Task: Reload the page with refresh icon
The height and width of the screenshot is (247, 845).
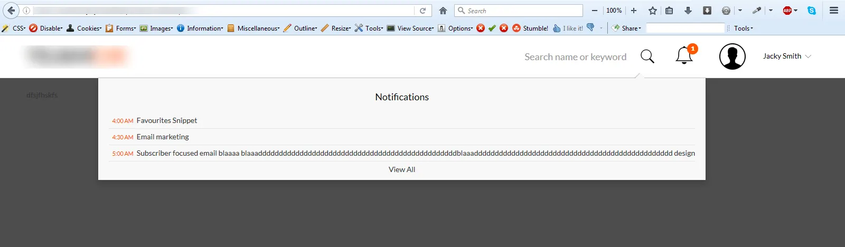Action: [x=422, y=11]
